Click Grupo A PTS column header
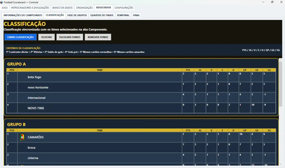 188,70
